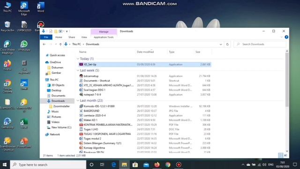
Task: Open the File ribbon tab
Action: tap(46, 37)
